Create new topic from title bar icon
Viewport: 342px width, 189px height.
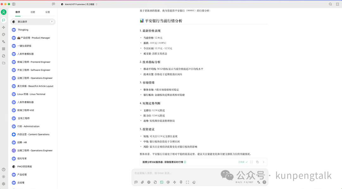54,4
